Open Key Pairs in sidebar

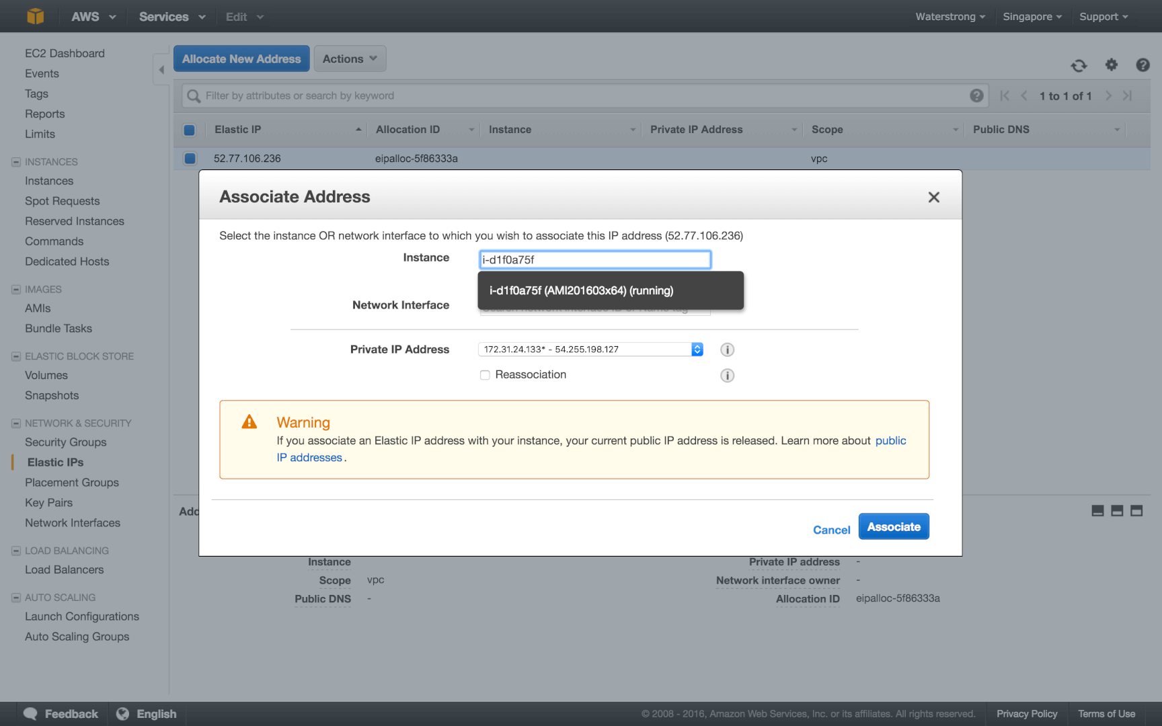(48, 503)
